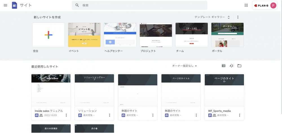Open template section more options menu
Image resolution: width=282 pixels, height=133 pixels.
238,17
